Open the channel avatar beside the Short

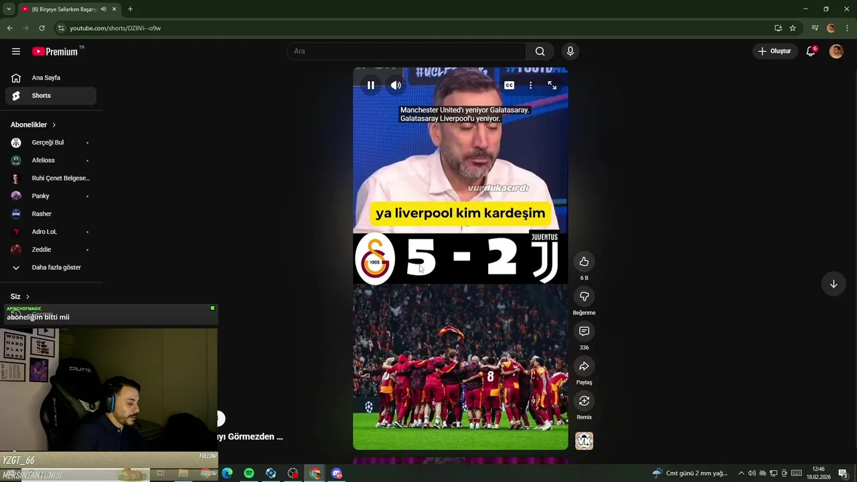[x=584, y=440]
